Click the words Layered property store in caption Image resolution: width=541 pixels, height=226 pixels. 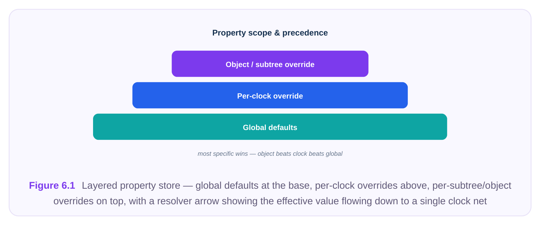pos(131,185)
